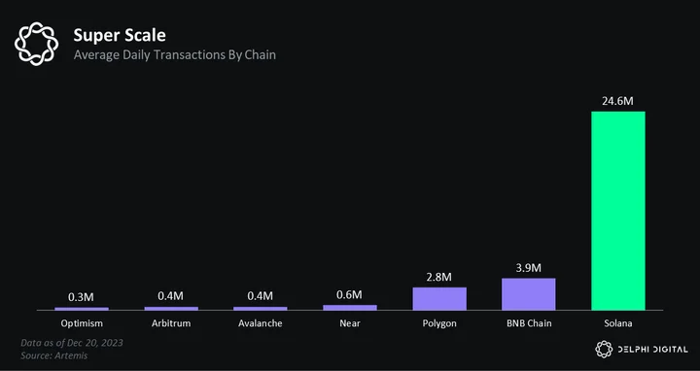700x371 pixels.
Task: Click the purple Polygon bar
Action: [439, 298]
